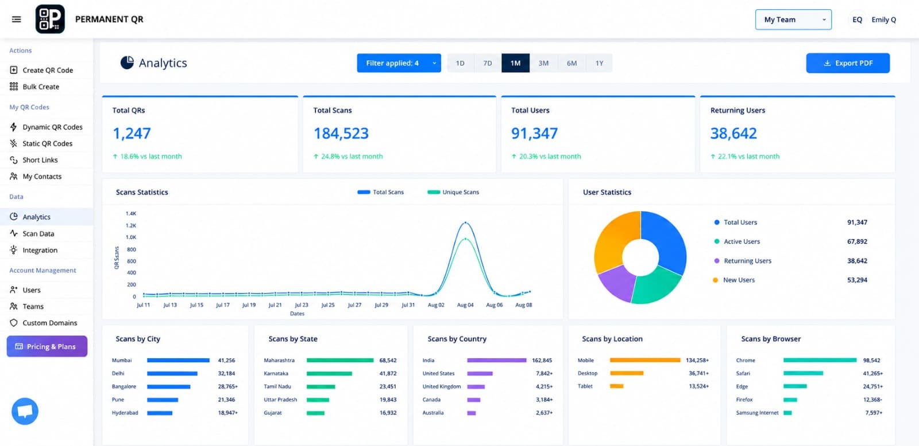Click the Static QR Codes icon
The width and height of the screenshot is (919, 446).
[x=14, y=143]
